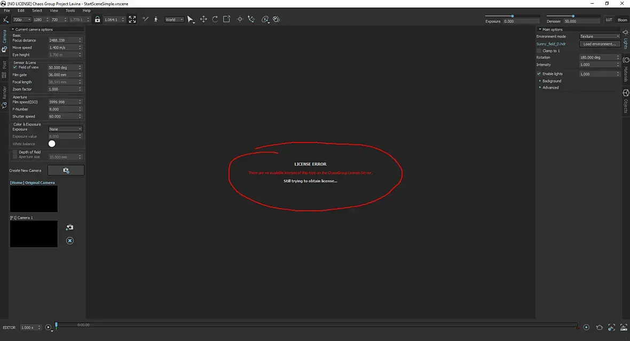
Task: Open the Edit menu
Action: 21,11
